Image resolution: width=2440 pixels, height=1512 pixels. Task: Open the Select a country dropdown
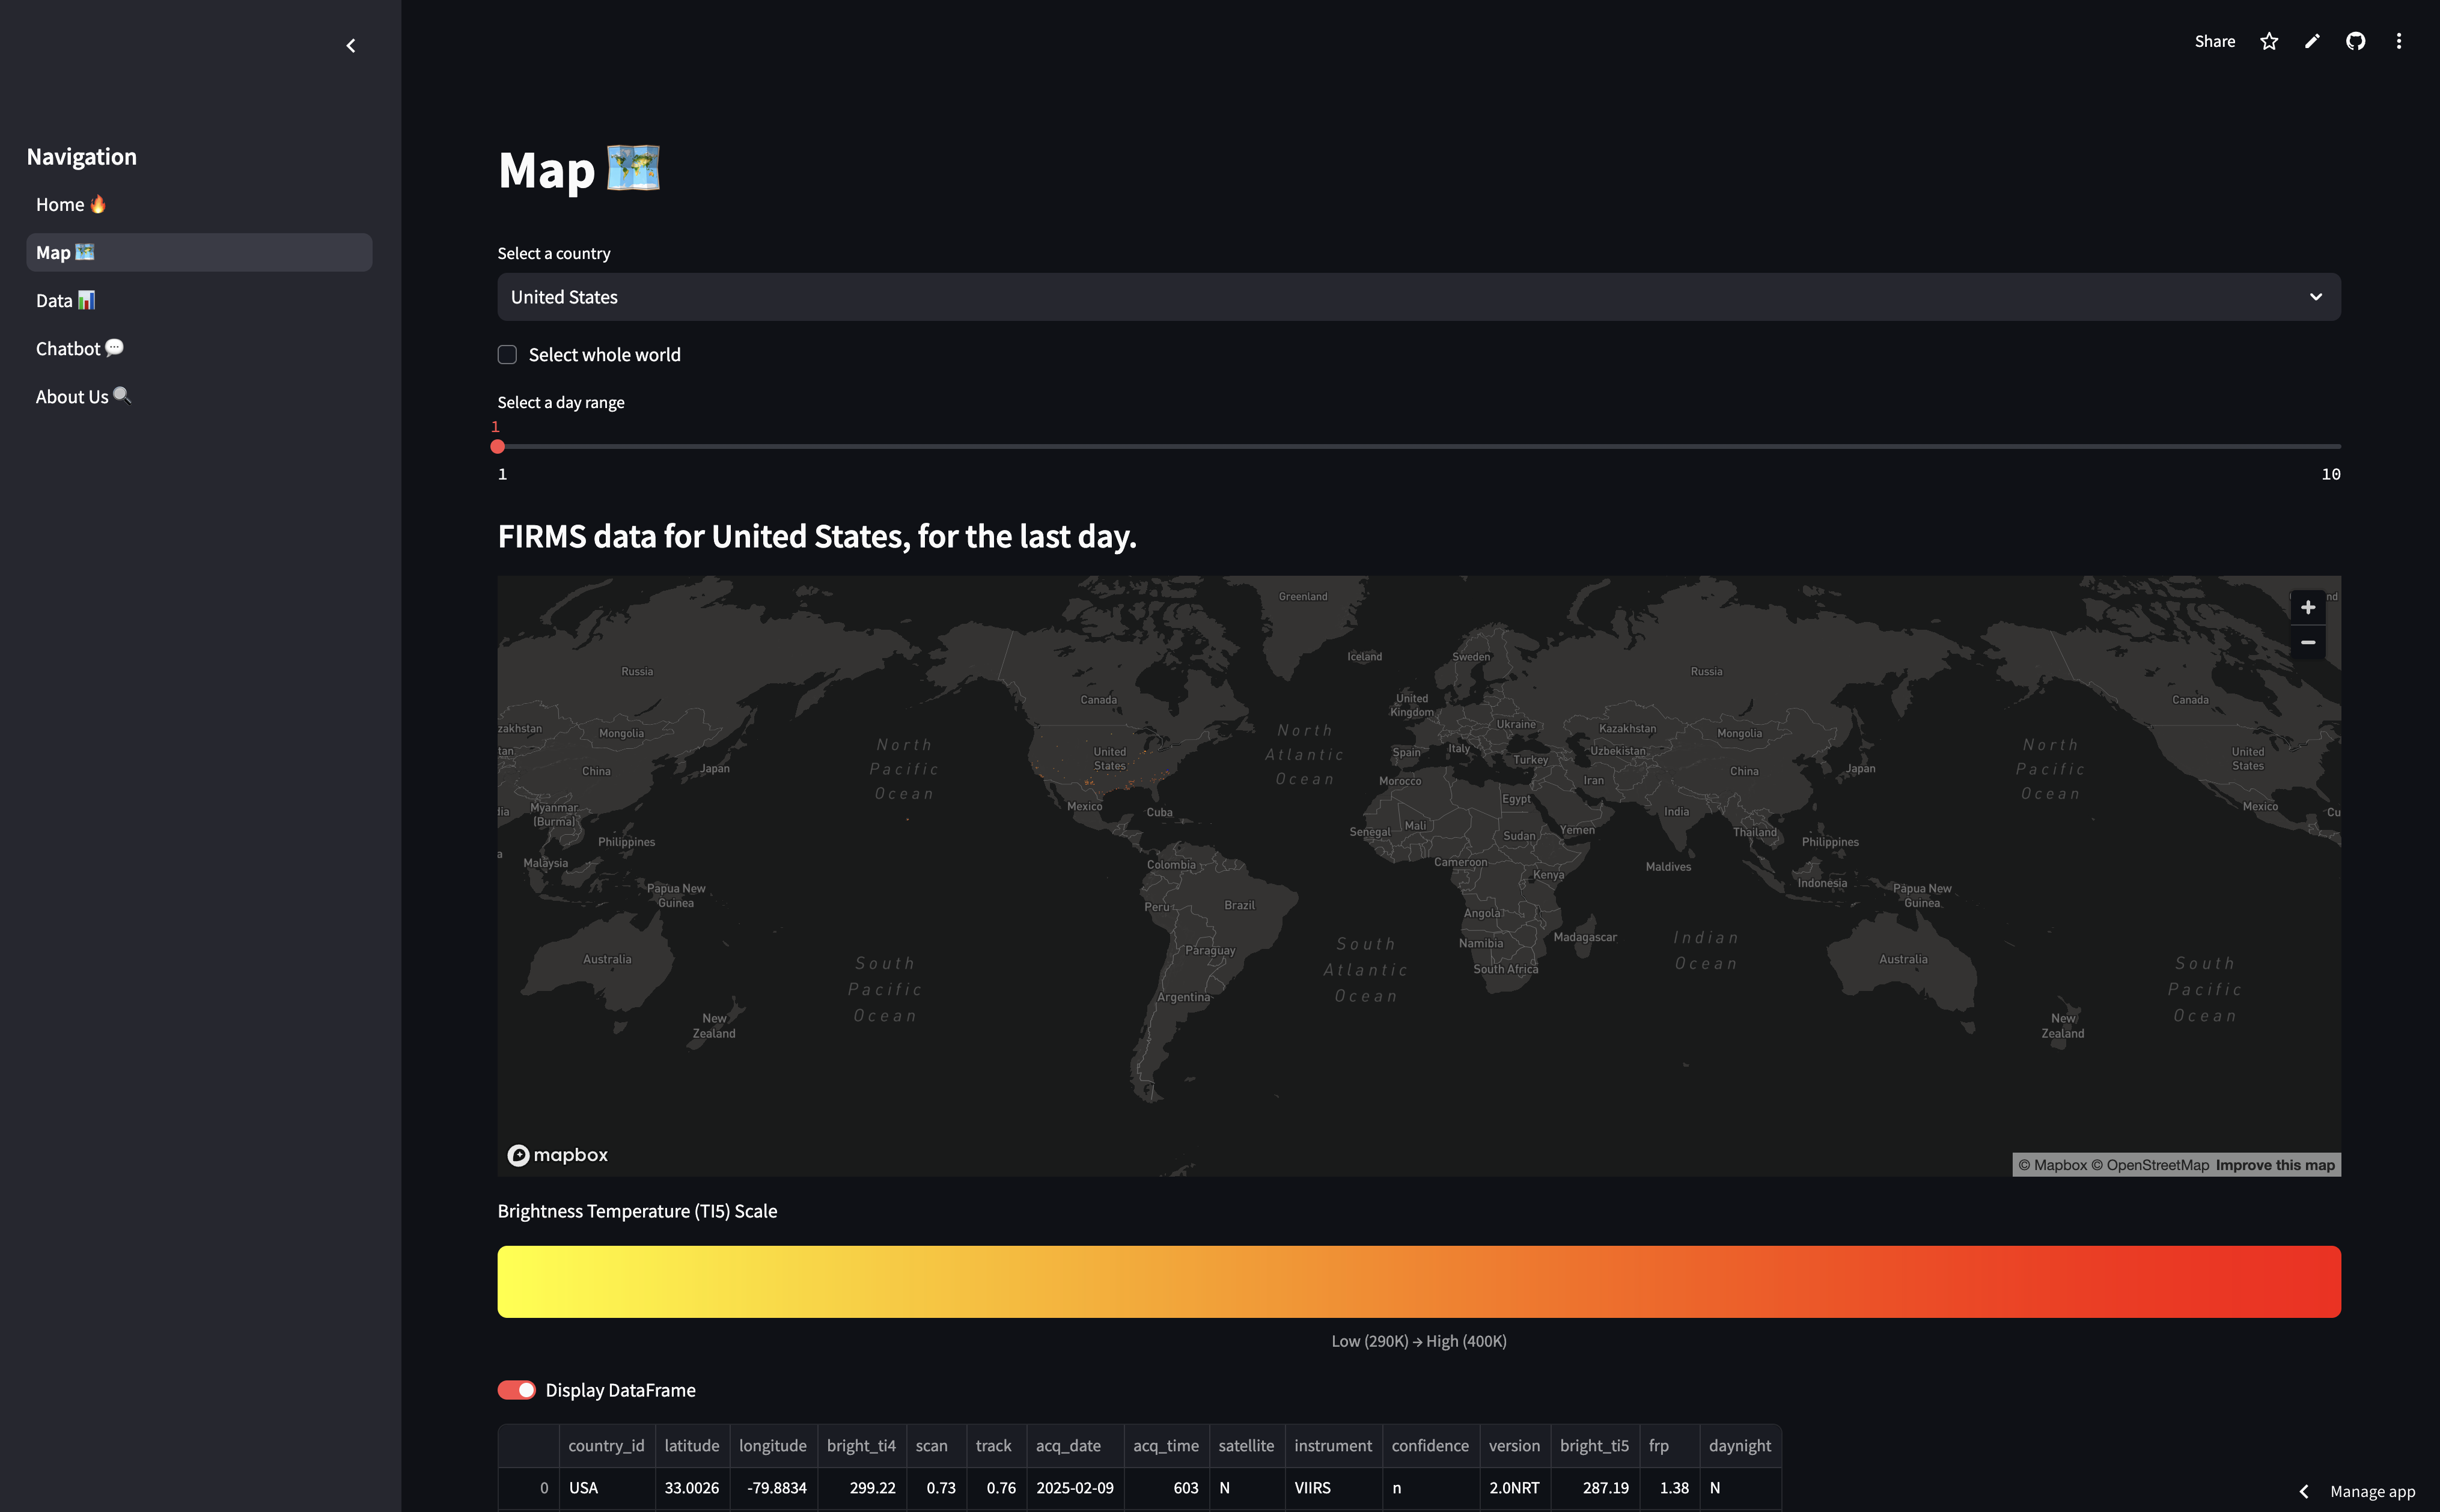(1400, 297)
